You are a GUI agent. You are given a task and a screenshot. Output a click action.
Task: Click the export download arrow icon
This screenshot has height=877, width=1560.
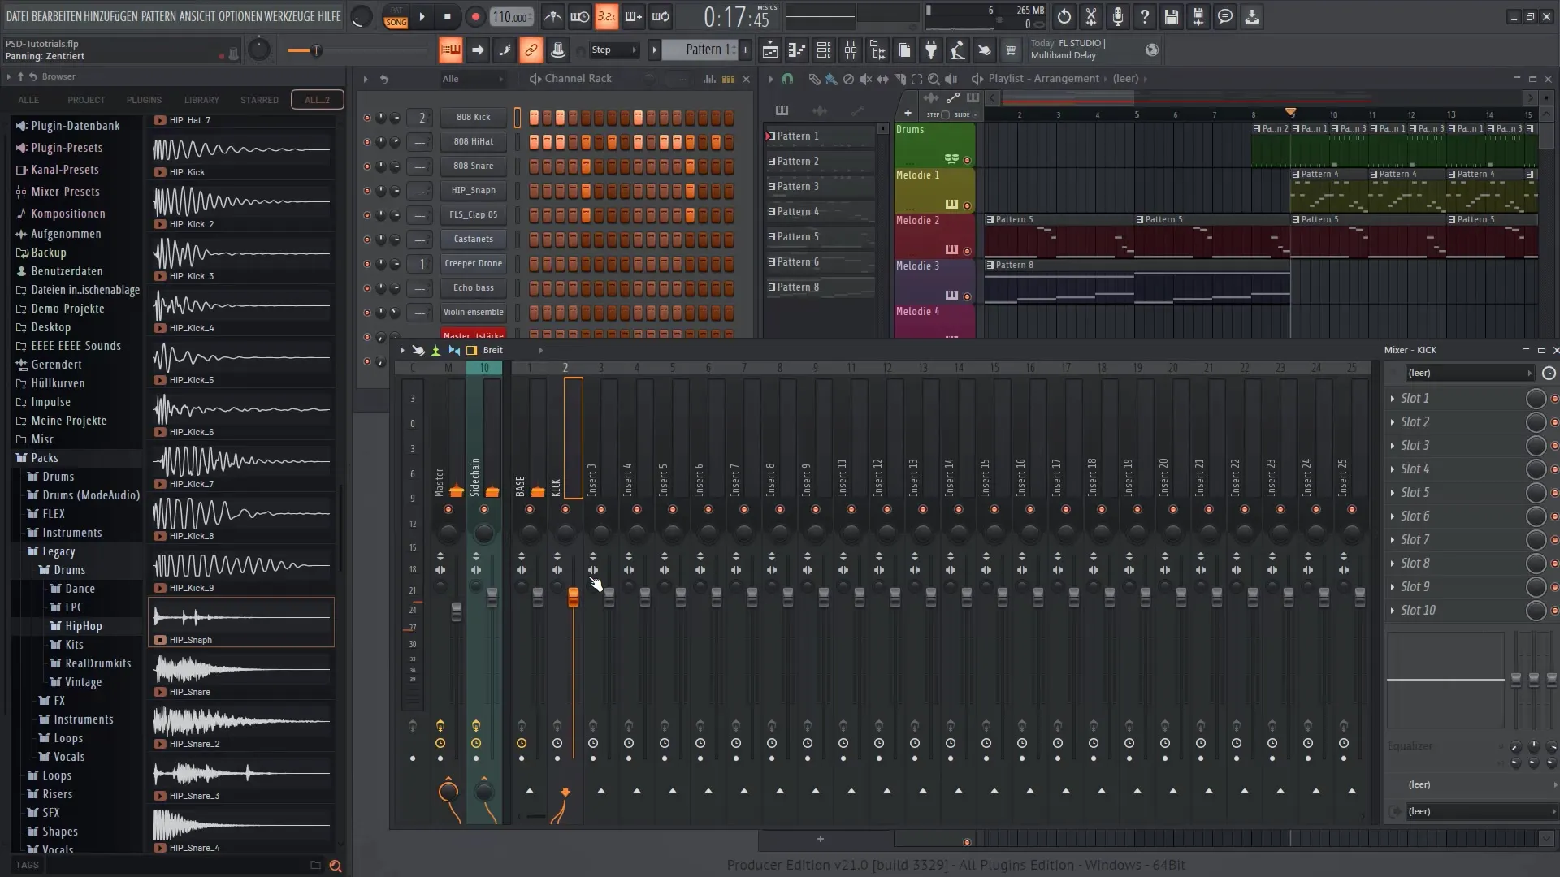[x=1252, y=16]
